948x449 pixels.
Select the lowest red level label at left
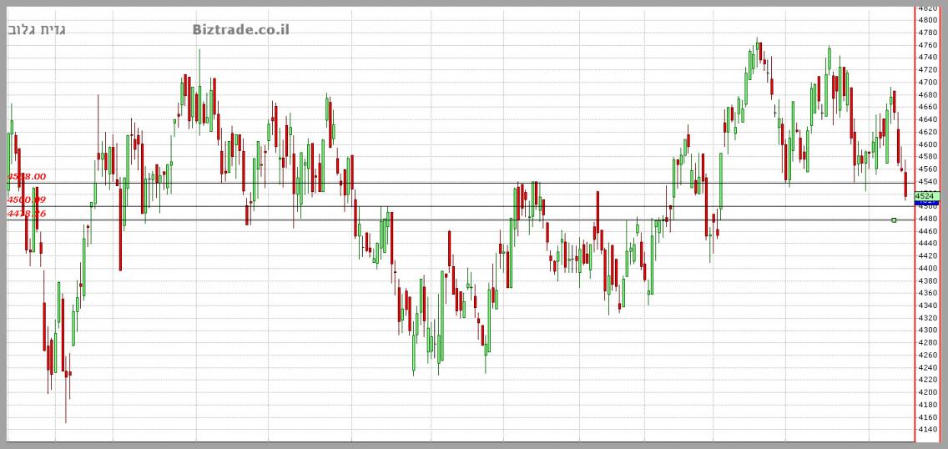pyautogui.click(x=27, y=214)
